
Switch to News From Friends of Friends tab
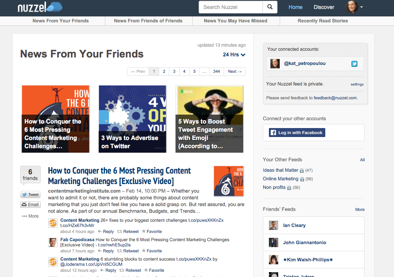click(148, 21)
